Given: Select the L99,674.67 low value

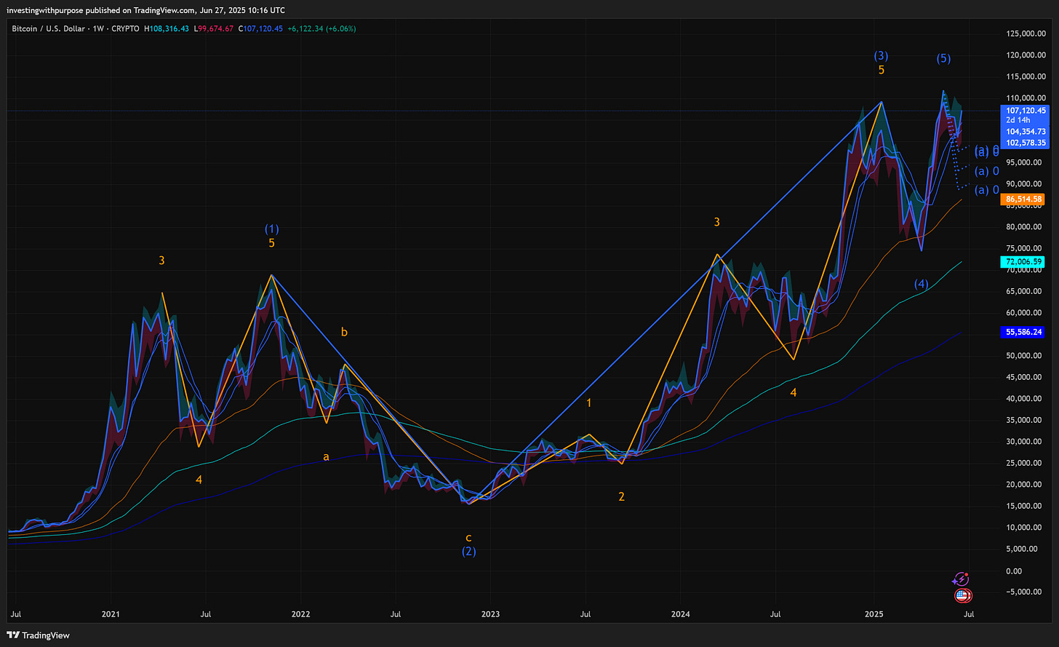Looking at the screenshot, I should [x=213, y=29].
